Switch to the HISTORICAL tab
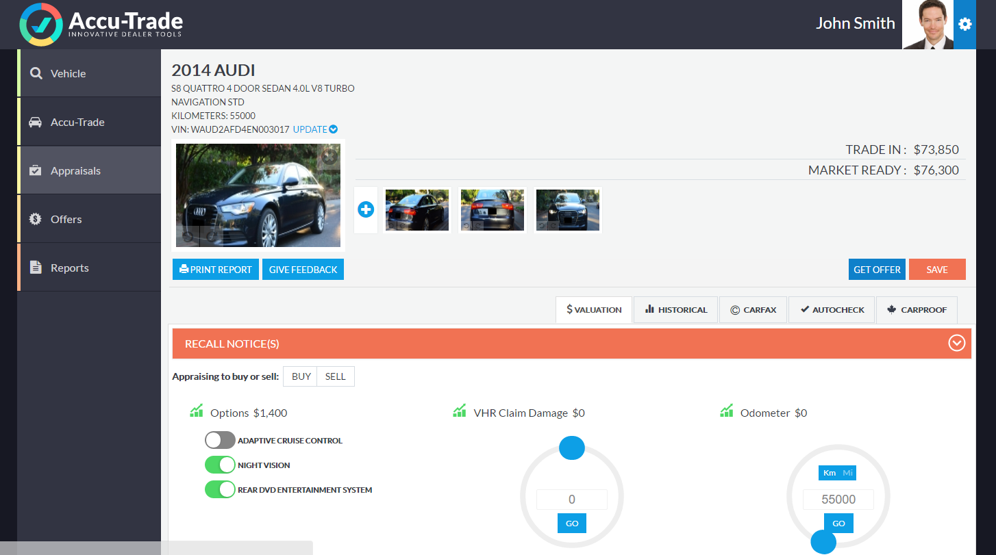Image resolution: width=996 pixels, height=555 pixels. [675, 309]
